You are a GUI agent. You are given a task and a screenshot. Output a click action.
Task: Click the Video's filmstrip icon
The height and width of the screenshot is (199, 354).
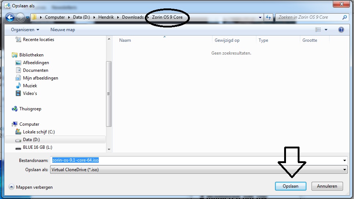tap(18, 93)
